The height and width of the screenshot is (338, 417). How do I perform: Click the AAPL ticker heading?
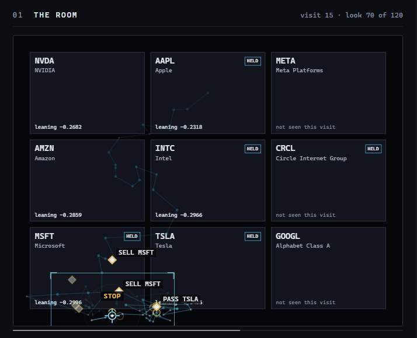click(x=165, y=61)
